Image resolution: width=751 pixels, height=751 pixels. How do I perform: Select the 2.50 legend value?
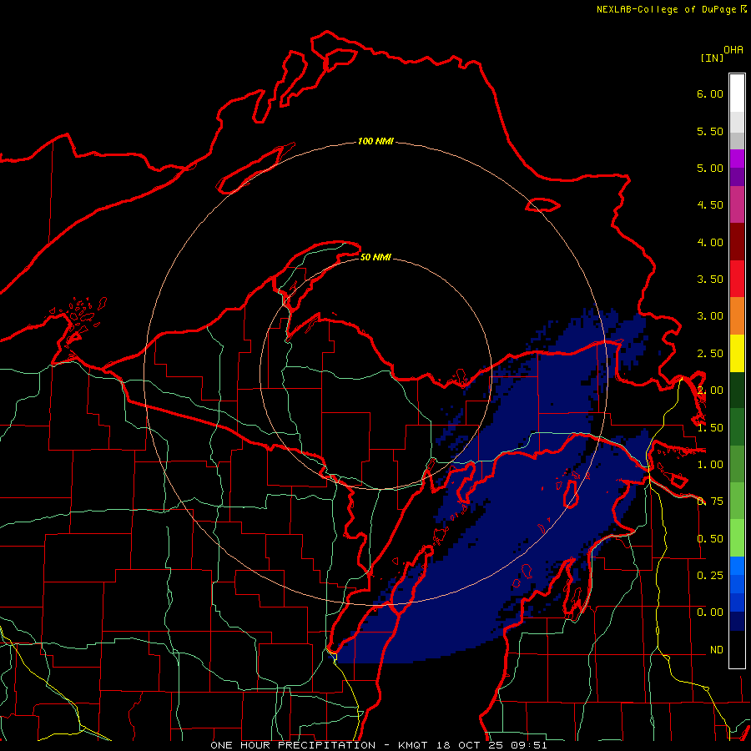pyautogui.click(x=710, y=354)
